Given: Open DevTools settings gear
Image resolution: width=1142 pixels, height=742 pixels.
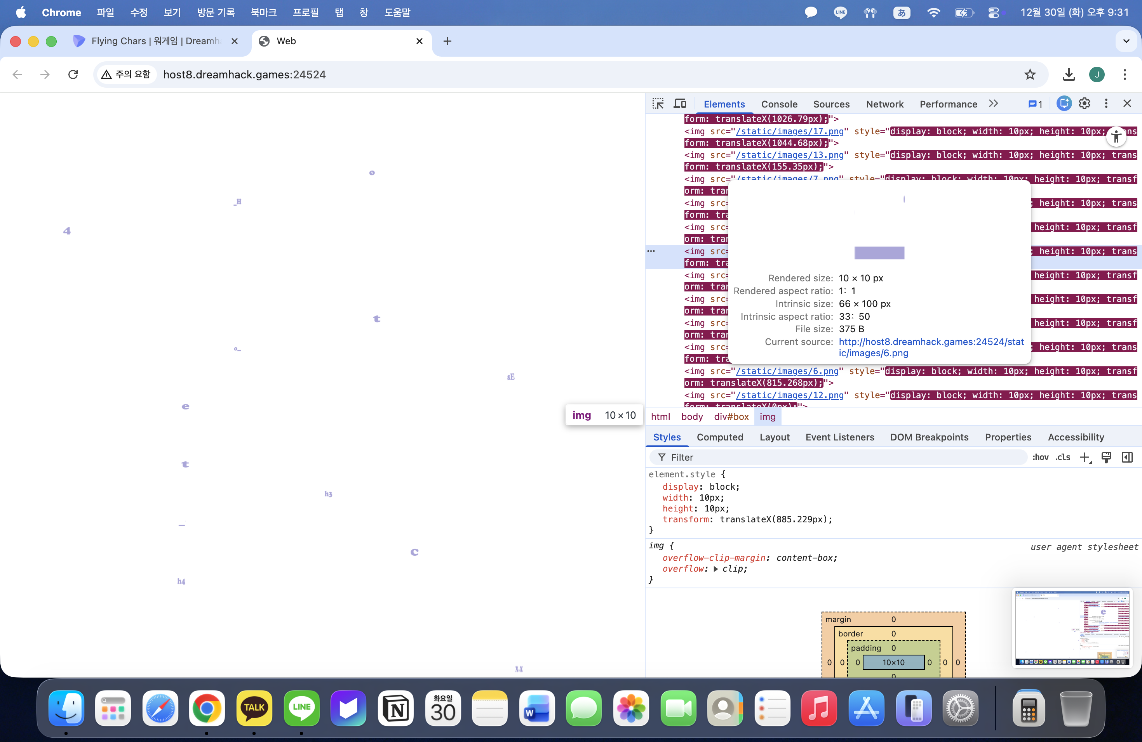Looking at the screenshot, I should (1085, 104).
